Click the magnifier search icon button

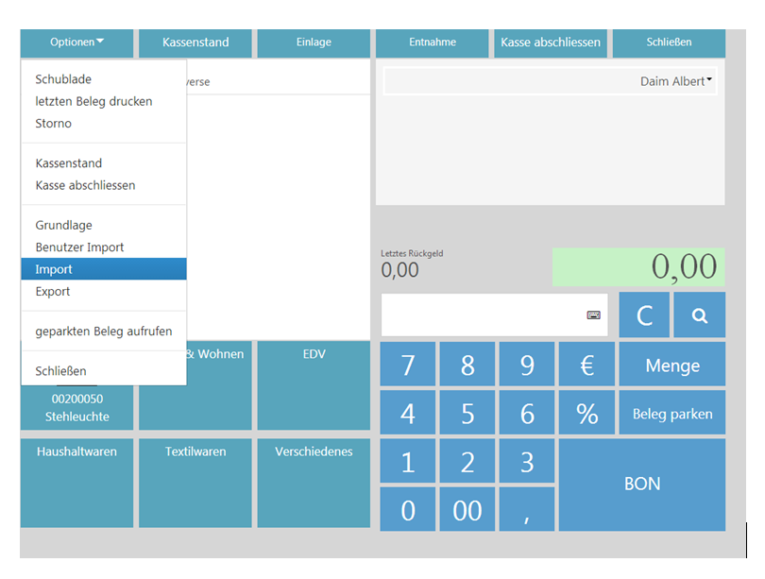point(699,315)
